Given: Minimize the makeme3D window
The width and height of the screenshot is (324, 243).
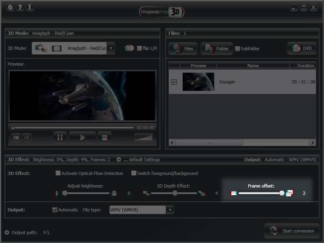Looking at the screenshot, I should [294, 8].
